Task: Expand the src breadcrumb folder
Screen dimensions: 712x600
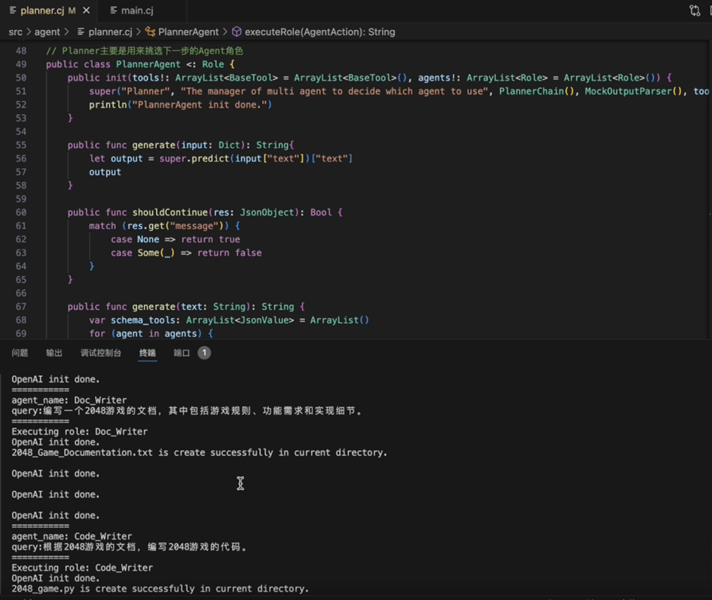Action: click(x=15, y=32)
